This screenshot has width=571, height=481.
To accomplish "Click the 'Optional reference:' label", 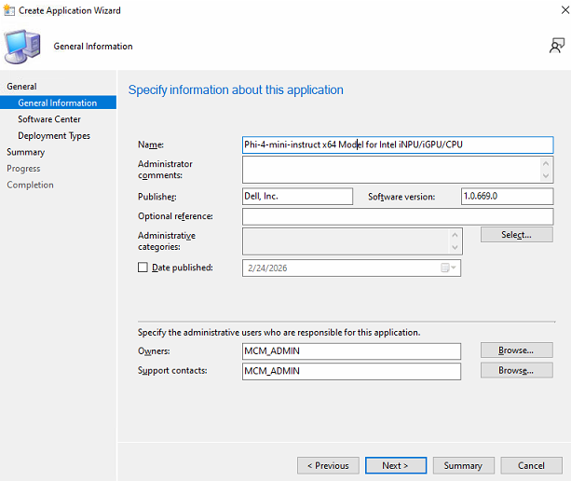I will 175,216.
